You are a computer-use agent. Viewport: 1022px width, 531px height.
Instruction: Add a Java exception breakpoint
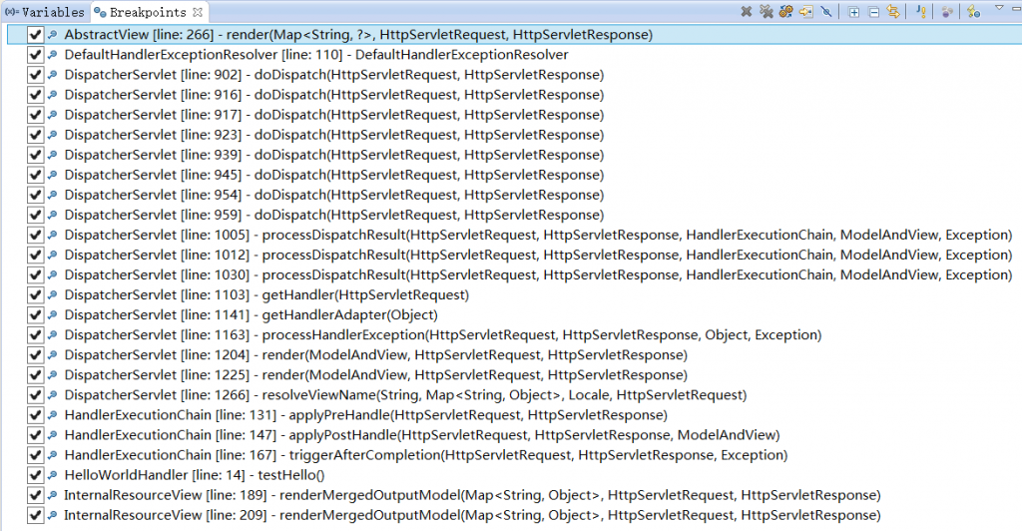[919, 12]
